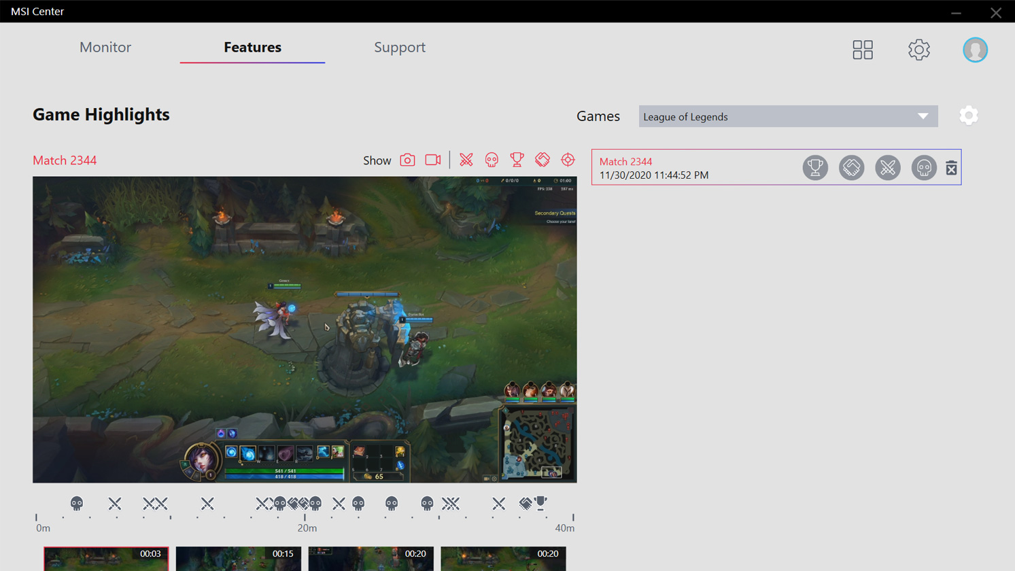Toggle the screenshot camera filter next to Show
This screenshot has height=571, width=1015.
point(407,160)
